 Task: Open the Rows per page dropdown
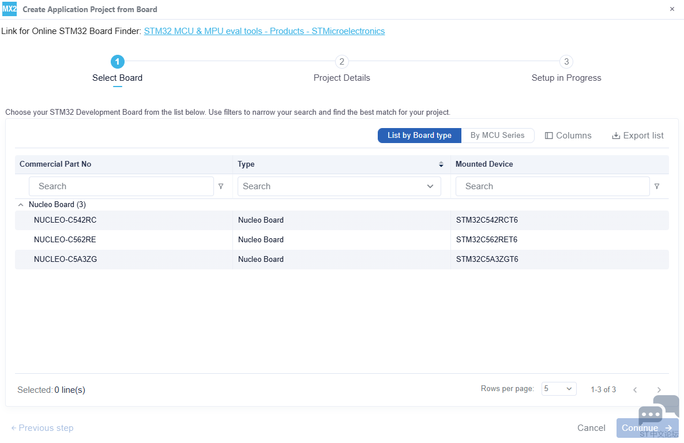tap(559, 389)
